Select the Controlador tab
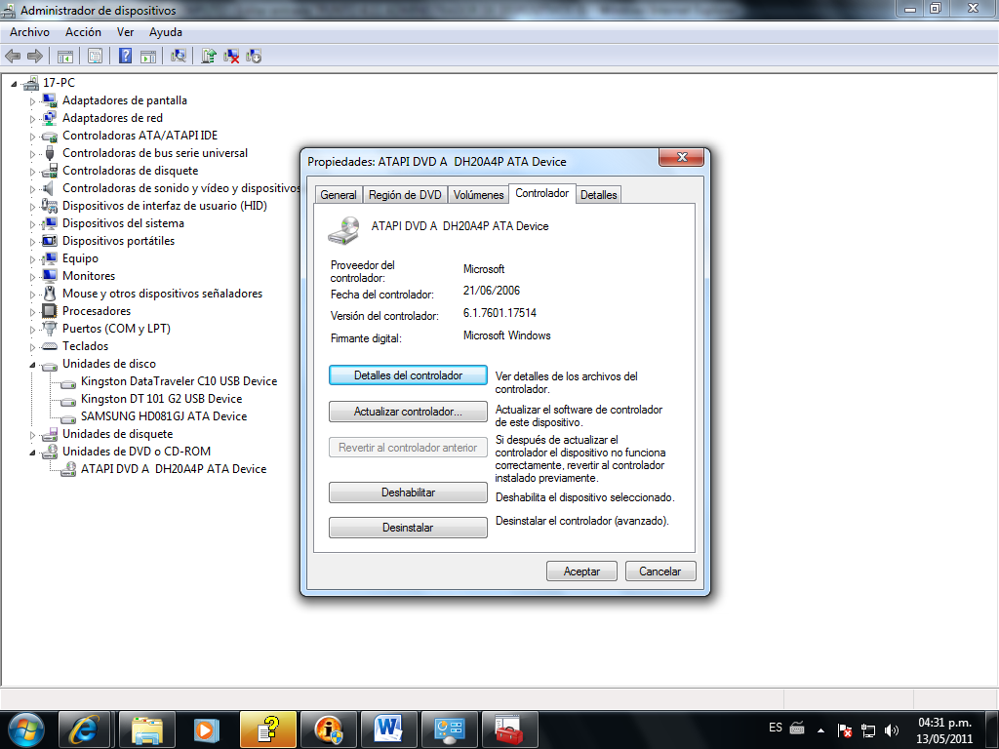Screen dimensions: 999x749 pyautogui.click(x=542, y=194)
